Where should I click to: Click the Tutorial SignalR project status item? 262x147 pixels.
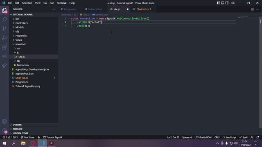pos(53,137)
